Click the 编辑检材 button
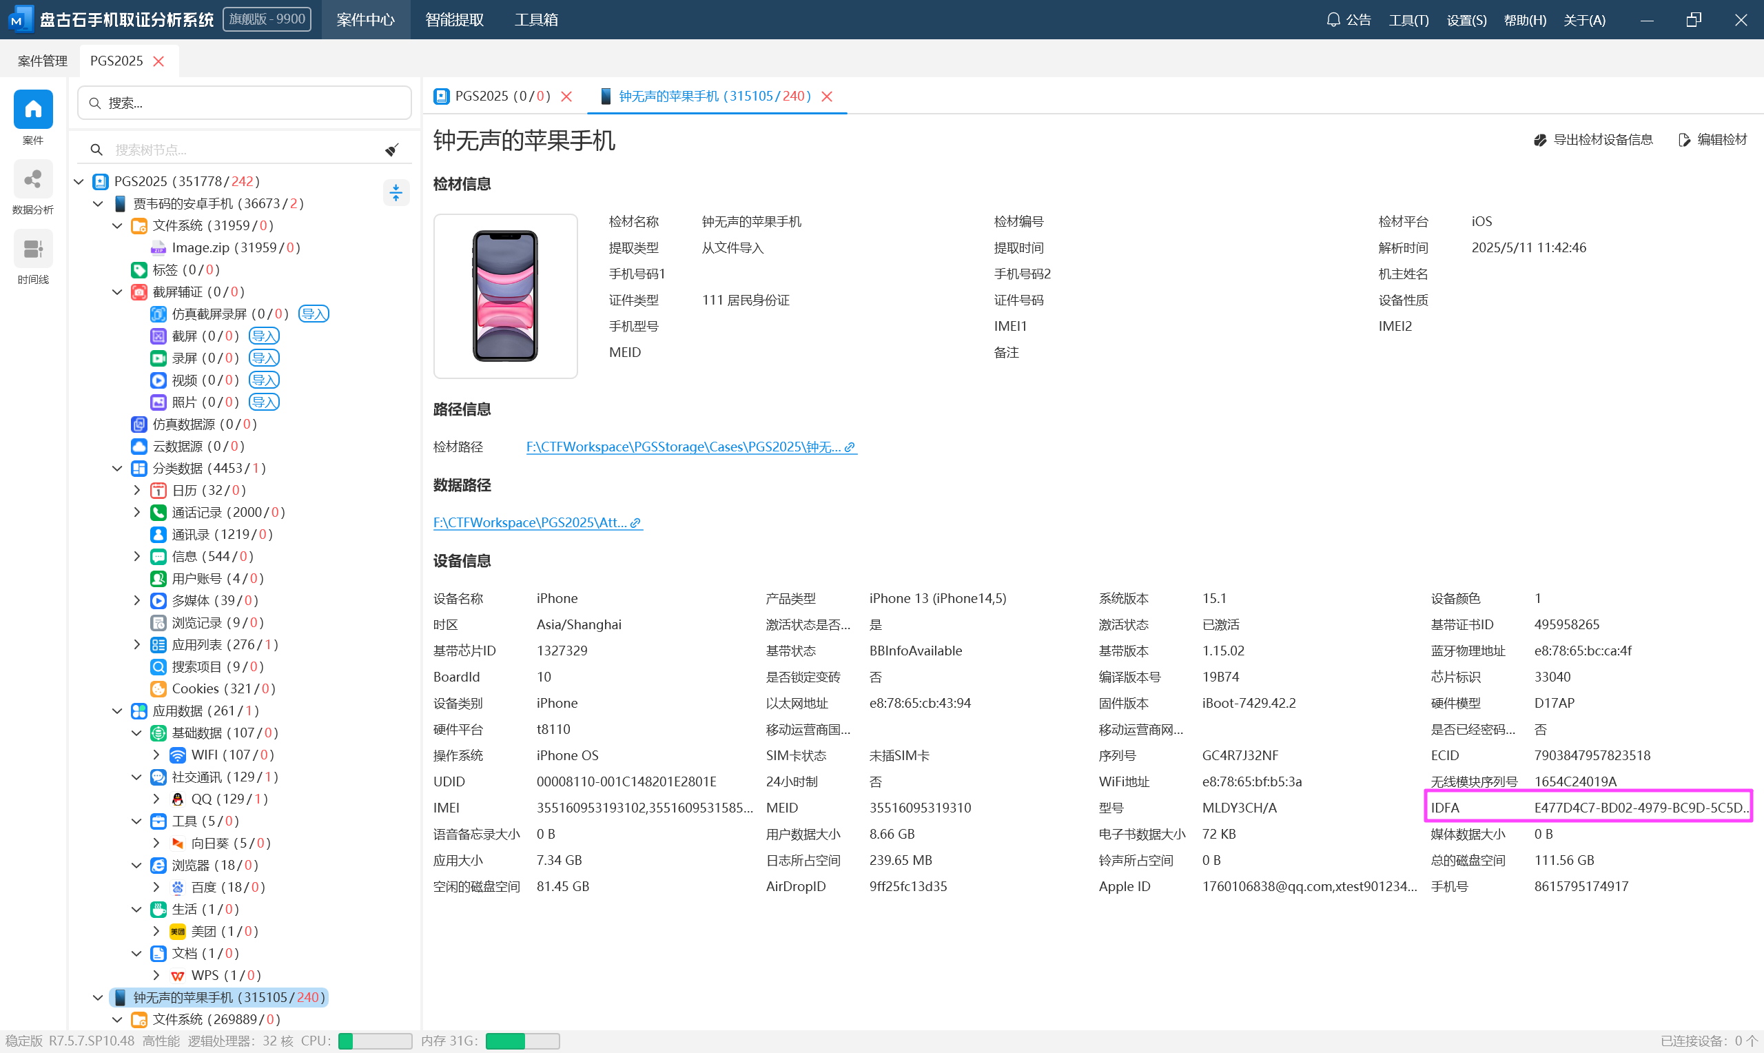This screenshot has width=1764, height=1053. point(1713,140)
